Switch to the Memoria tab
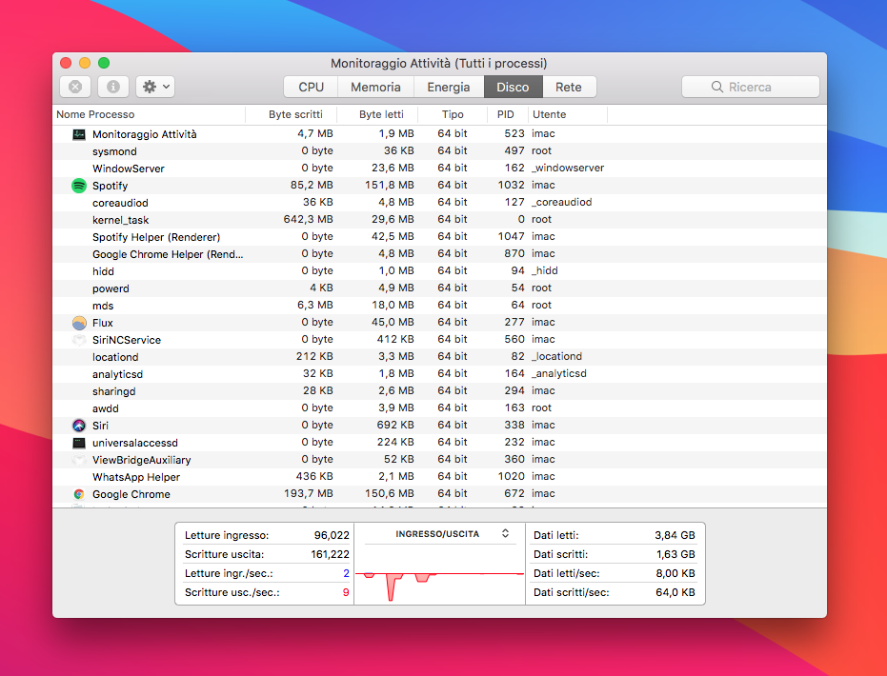The image size is (887, 676). [375, 87]
